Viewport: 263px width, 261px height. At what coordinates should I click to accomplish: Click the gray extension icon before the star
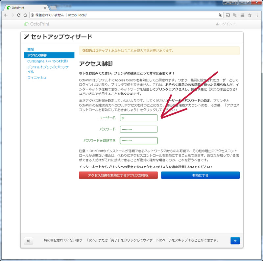(242, 15)
